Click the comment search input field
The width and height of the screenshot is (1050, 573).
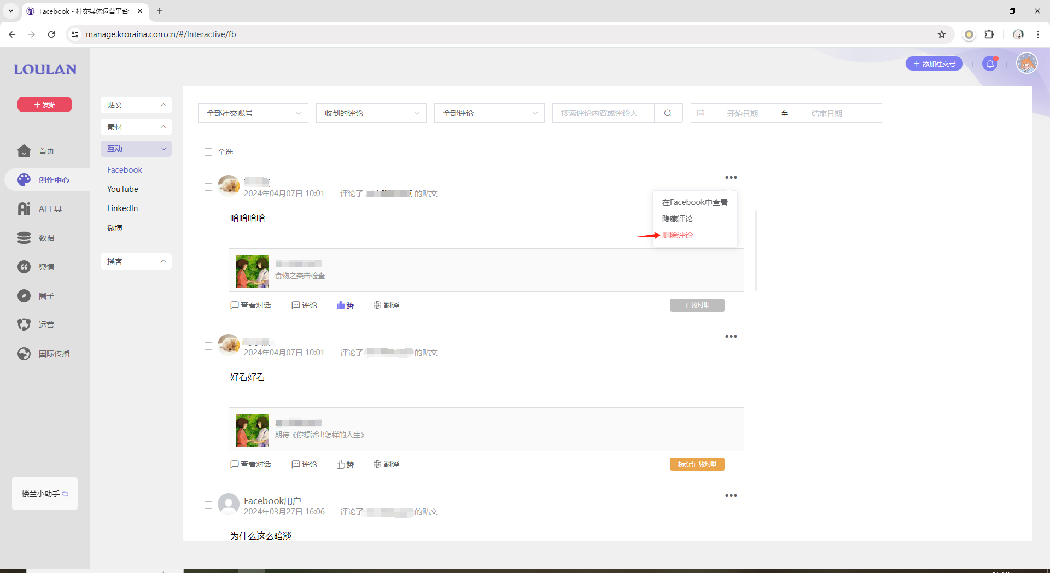tap(603, 113)
